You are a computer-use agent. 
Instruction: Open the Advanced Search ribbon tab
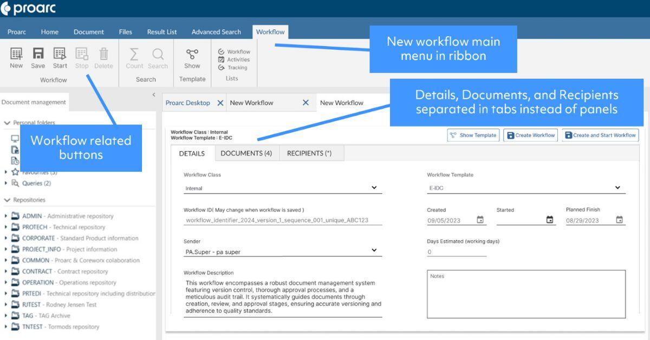[216, 32]
